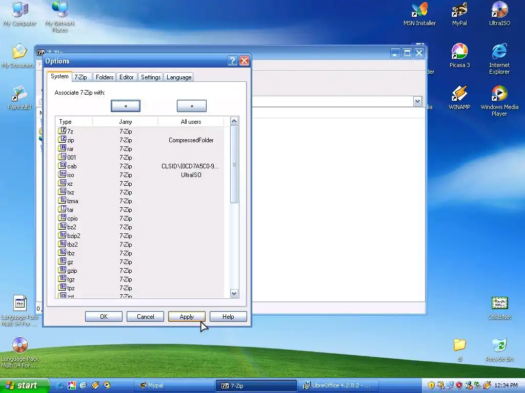Click the question mark help button in title bar

click(x=232, y=61)
